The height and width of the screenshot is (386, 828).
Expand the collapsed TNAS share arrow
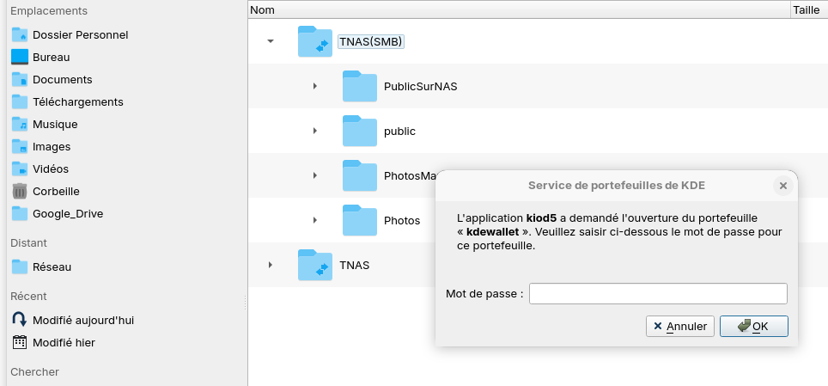pyautogui.click(x=271, y=265)
